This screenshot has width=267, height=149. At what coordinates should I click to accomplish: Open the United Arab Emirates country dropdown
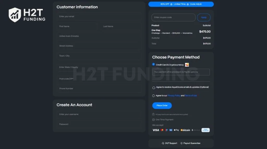99,36
